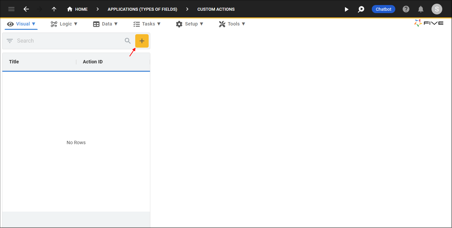Navigate to Home via the breadcrumb
Viewport: 452px width, 228px height.
pos(77,9)
